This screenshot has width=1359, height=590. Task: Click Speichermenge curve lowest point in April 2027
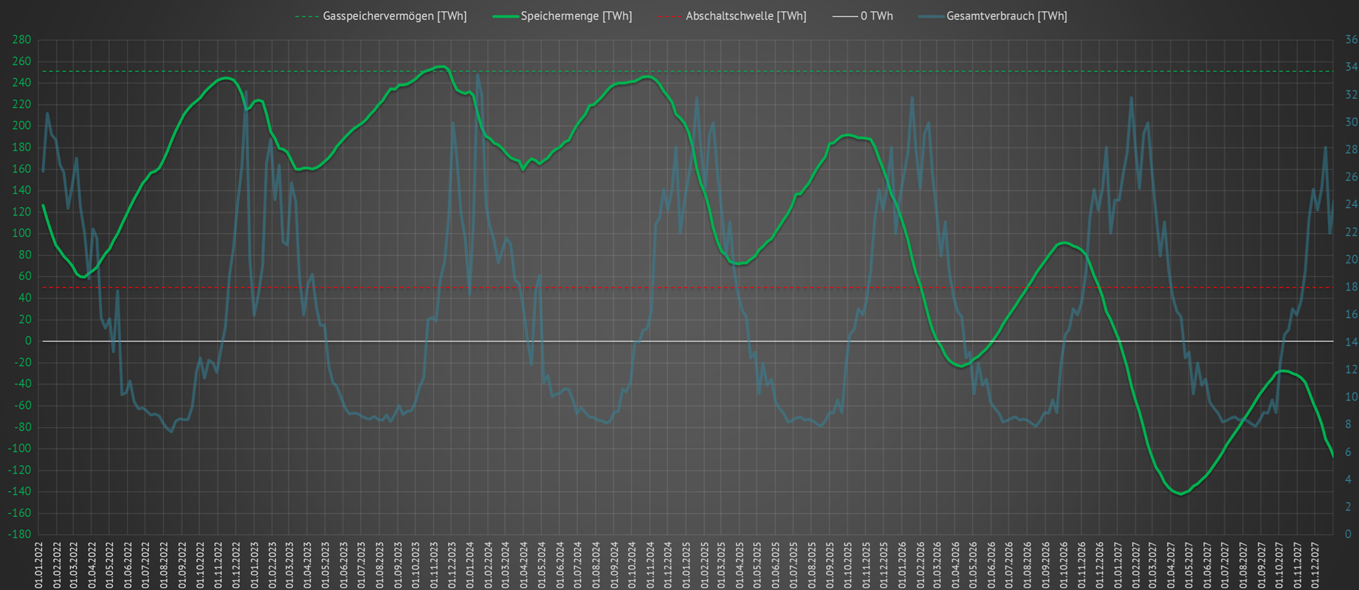click(x=1180, y=493)
